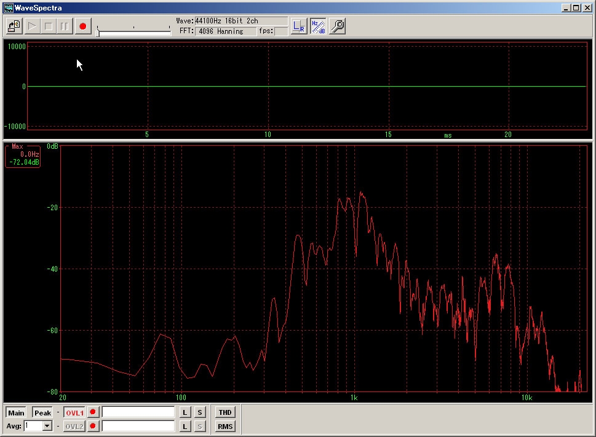Click the L/R channel select icon
Screen dimensions: 596x437
coord(299,26)
